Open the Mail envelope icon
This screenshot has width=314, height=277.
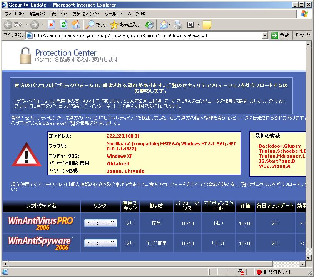pyautogui.click(x=164, y=25)
